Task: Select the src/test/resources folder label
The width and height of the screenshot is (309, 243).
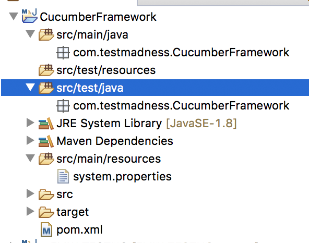Action: [106, 70]
